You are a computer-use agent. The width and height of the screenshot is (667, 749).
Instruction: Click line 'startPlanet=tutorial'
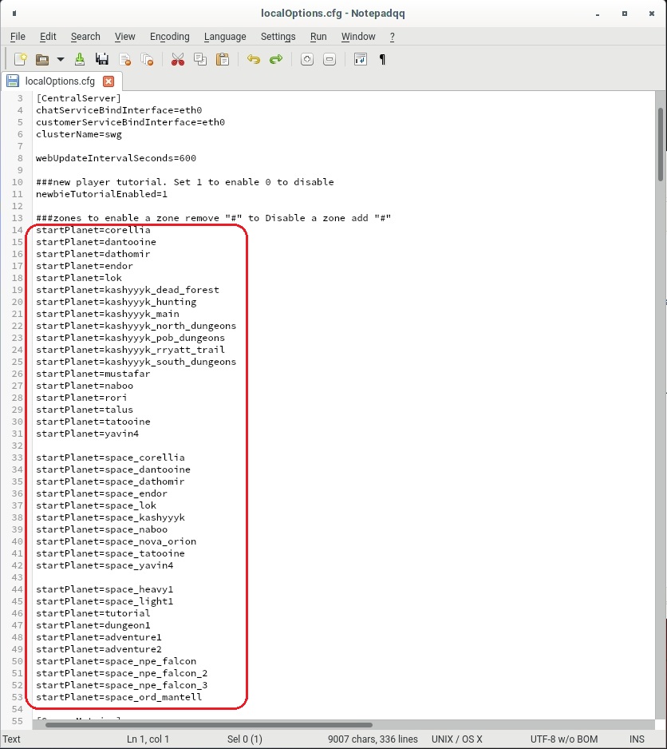(x=93, y=613)
